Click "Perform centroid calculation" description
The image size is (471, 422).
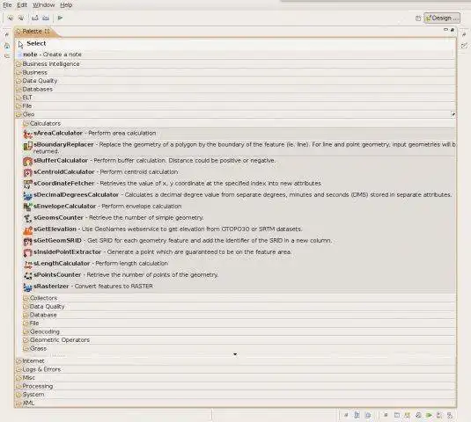coord(139,171)
